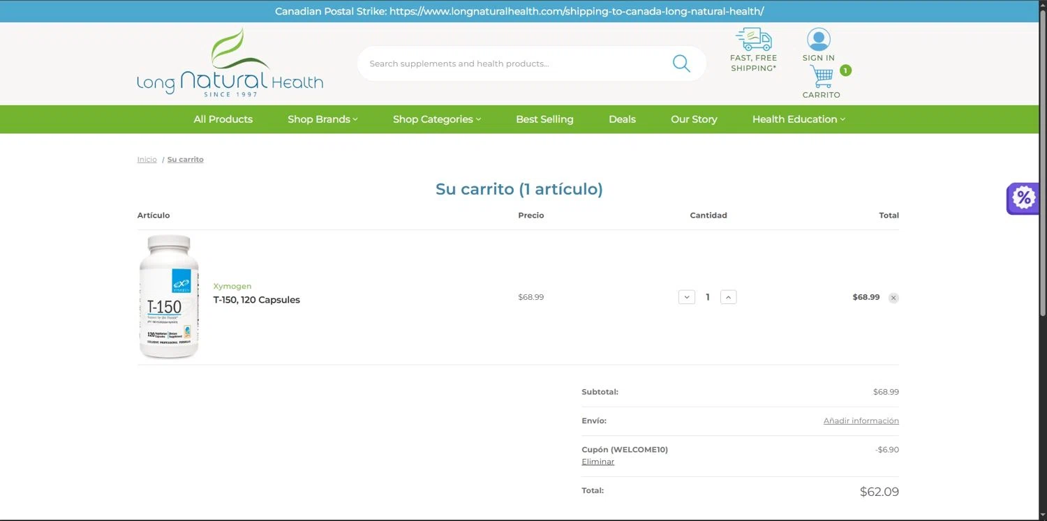Image resolution: width=1047 pixels, height=521 pixels.
Task: Click the Precio column header
Action: click(531, 216)
